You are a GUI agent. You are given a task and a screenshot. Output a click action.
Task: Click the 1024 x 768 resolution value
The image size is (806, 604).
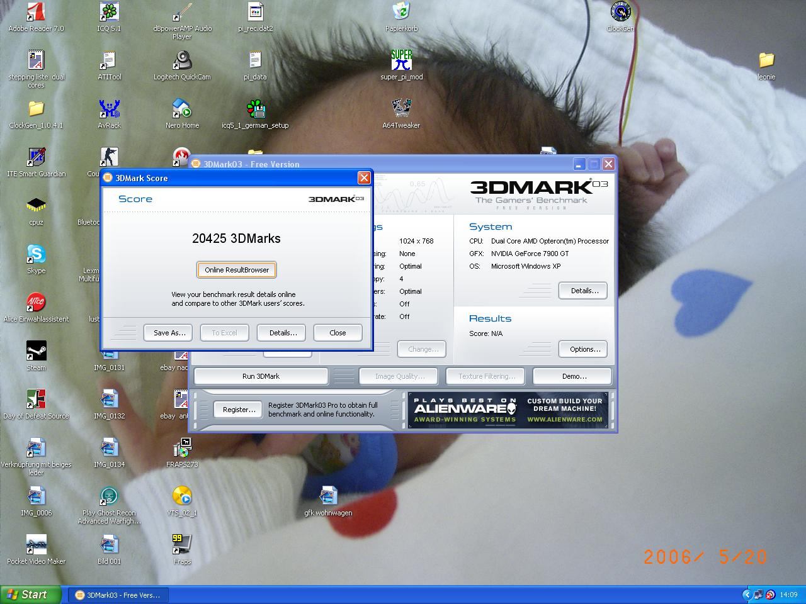coord(416,241)
